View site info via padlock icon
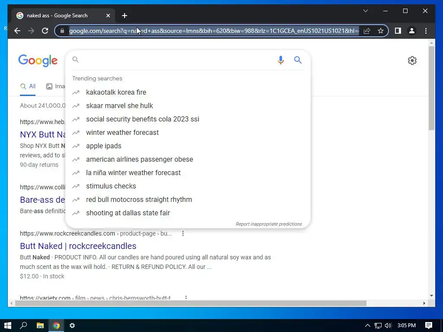443x332 pixels. [62, 31]
